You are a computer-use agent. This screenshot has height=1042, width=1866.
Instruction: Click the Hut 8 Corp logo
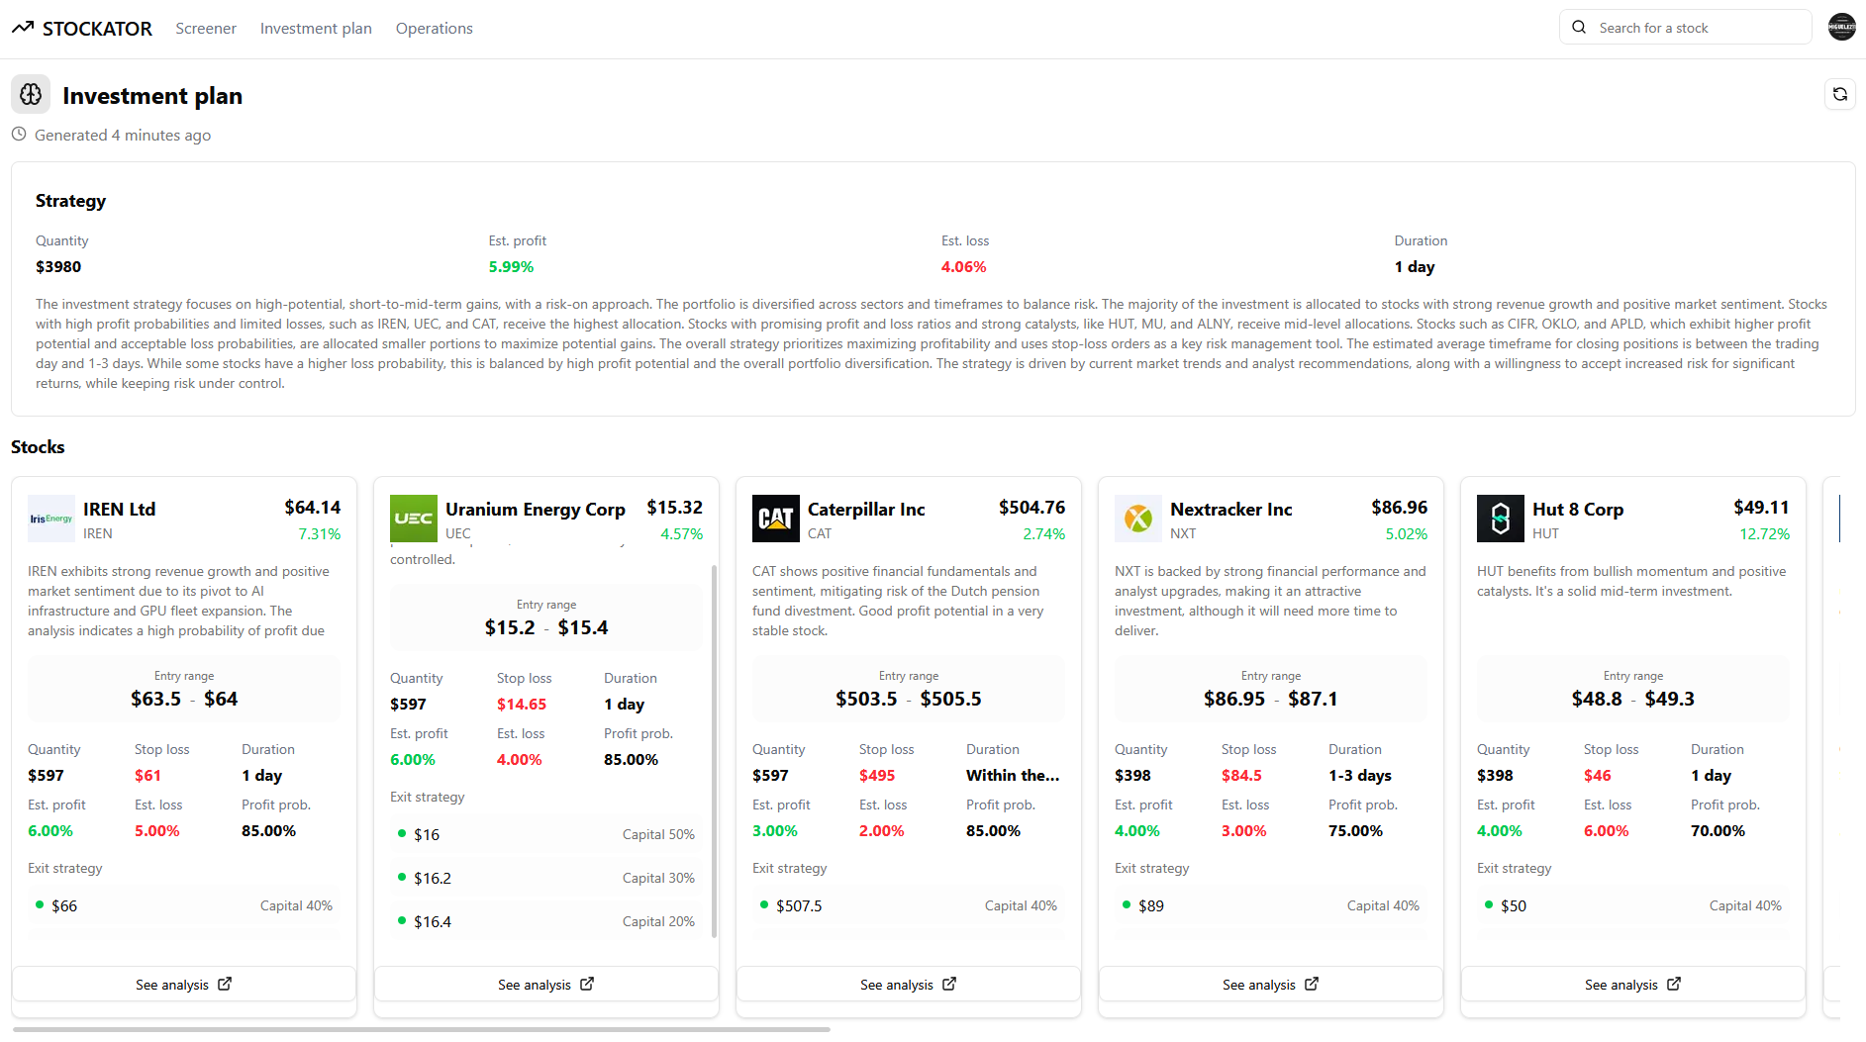[1500, 518]
